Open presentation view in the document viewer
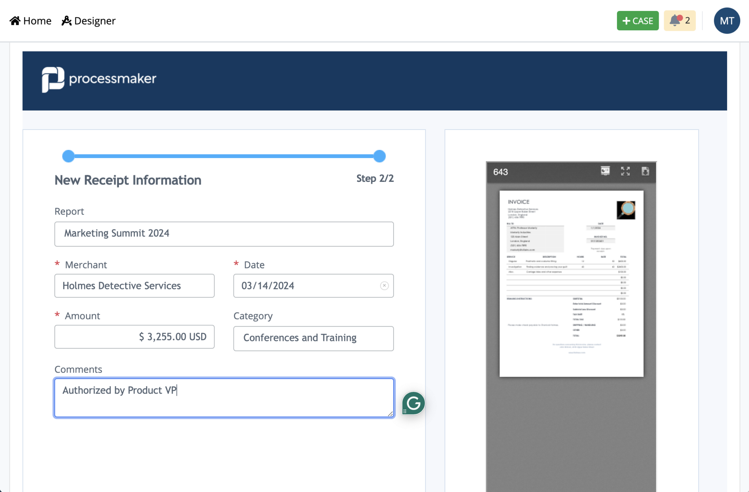This screenshot has width=749, height=492. point(605,171)
